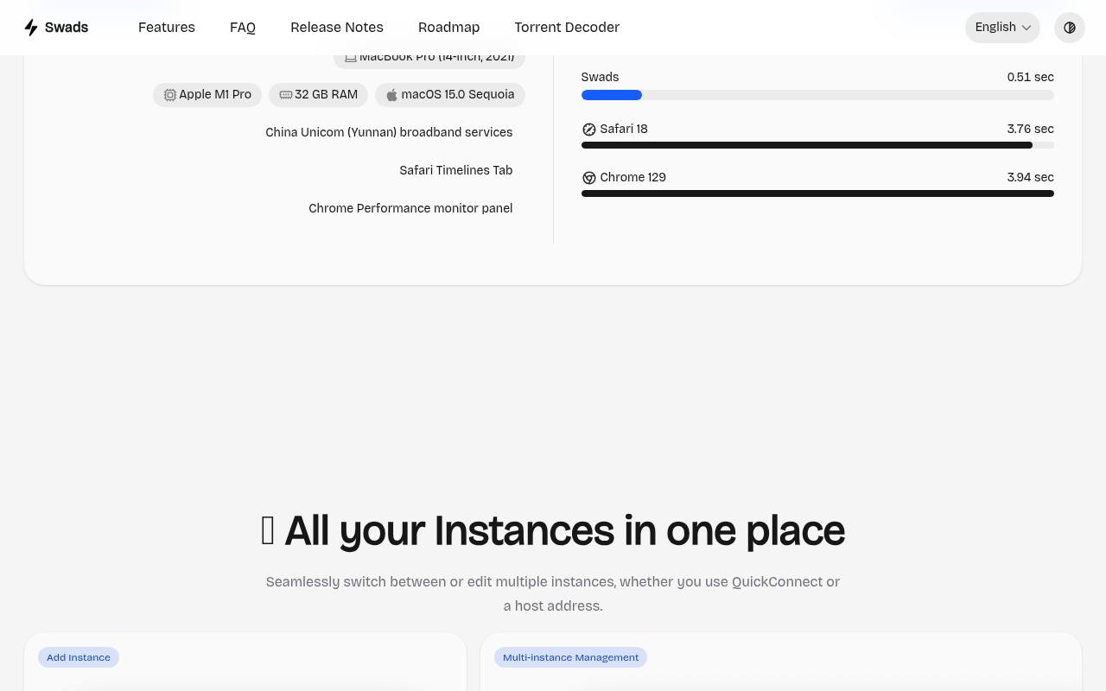Click the Chrome 129 progress bar
Image resolution: width=1106 pixels, height=691 pixels.
(817, 193)
